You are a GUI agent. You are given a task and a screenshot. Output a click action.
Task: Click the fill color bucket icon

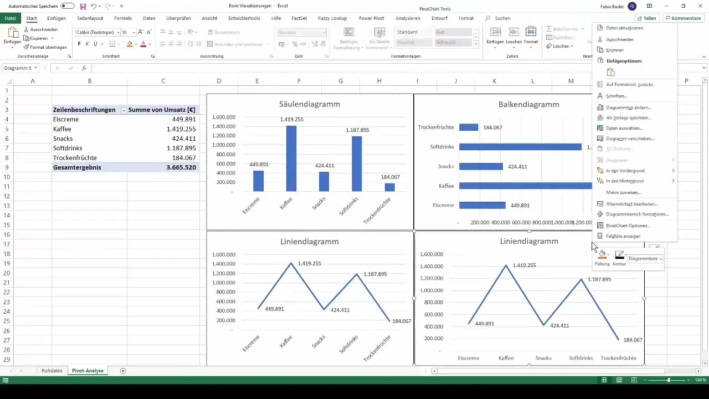130,44
